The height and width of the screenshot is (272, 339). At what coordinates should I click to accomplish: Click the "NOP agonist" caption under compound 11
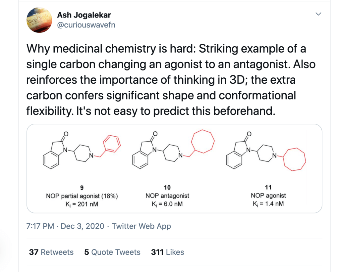268,196
